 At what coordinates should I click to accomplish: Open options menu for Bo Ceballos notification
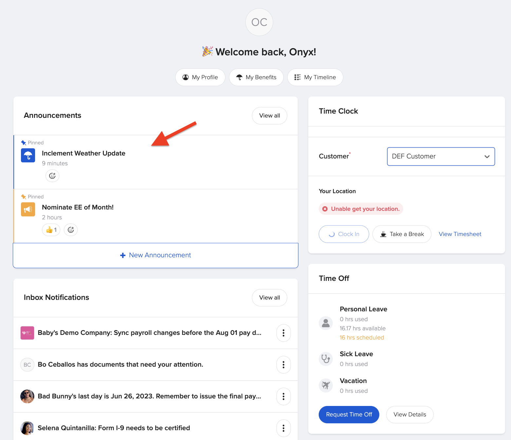pos(283,365)
